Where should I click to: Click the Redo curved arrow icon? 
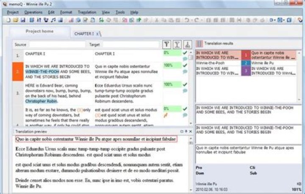[197, 20]
